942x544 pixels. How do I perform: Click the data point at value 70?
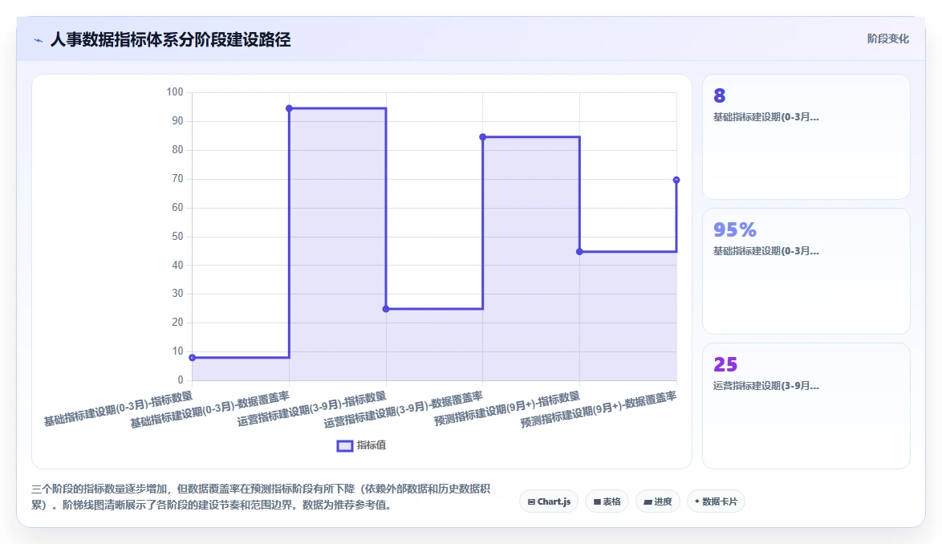[676, 181]
